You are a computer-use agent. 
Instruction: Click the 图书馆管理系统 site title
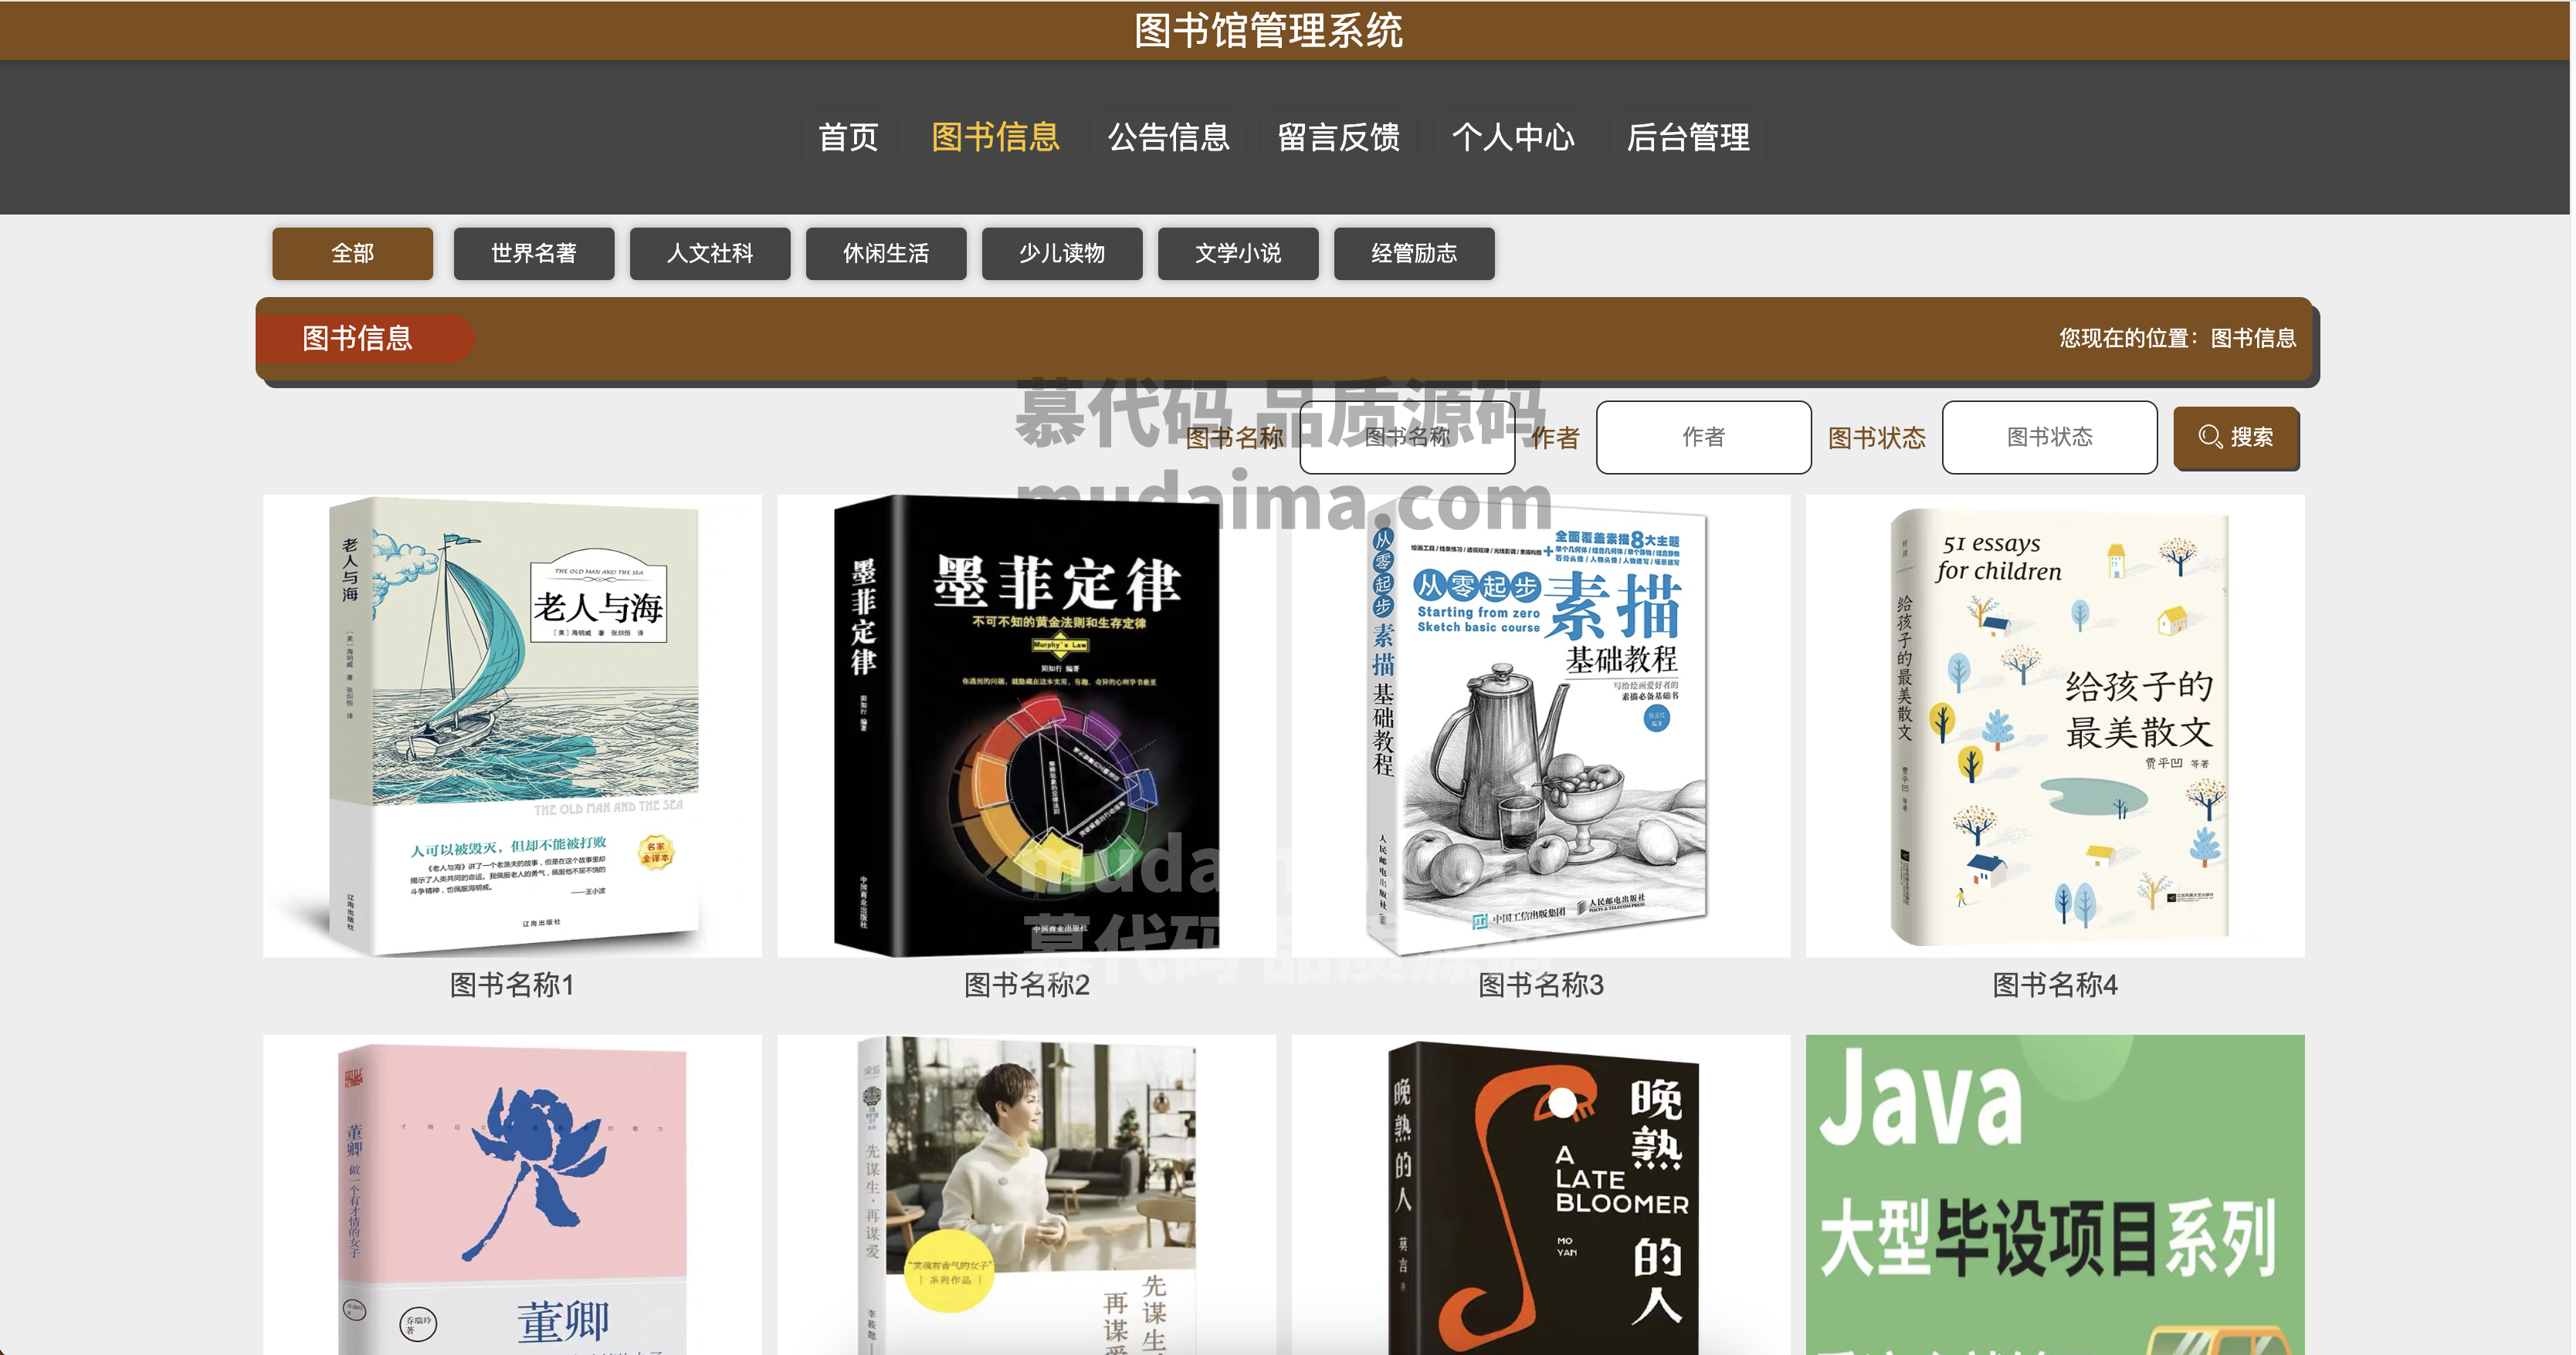1268,31
